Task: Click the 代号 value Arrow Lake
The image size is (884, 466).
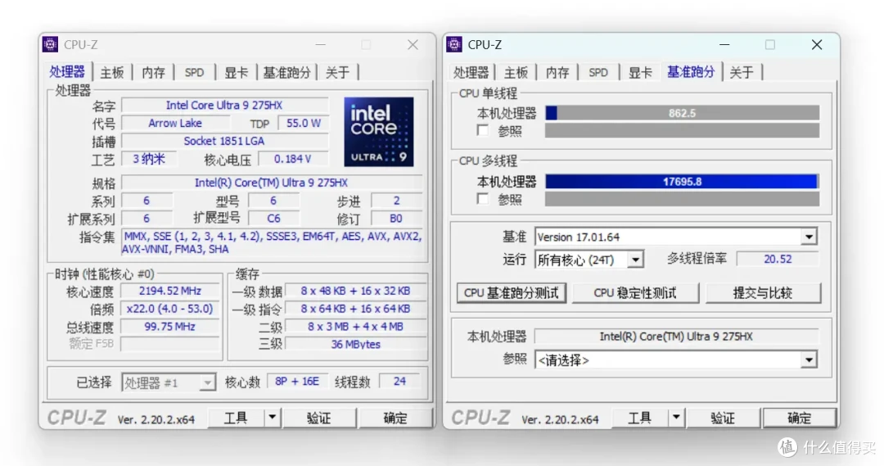Action: (175, 123)
